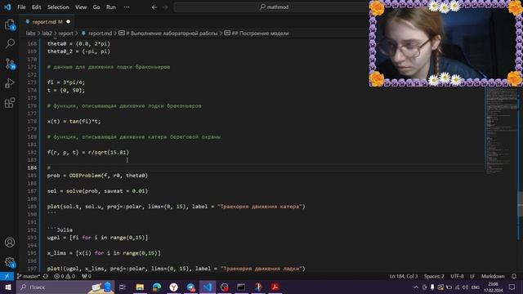Open the terminal app on the taskbar
523x294 pixels.
pos(241,287)
